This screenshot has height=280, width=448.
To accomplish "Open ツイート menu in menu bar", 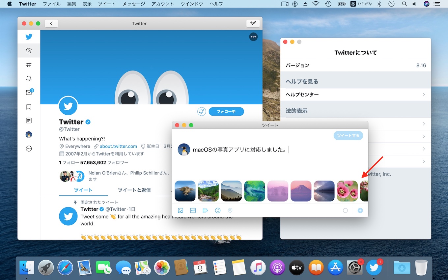I will 107,4.
